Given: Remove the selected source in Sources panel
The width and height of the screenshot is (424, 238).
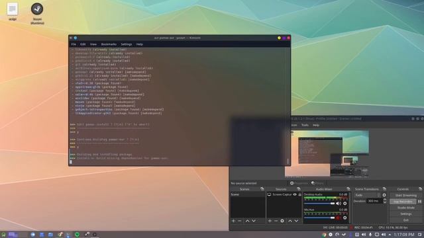Looking at the screenshot, I should (276, 221).
